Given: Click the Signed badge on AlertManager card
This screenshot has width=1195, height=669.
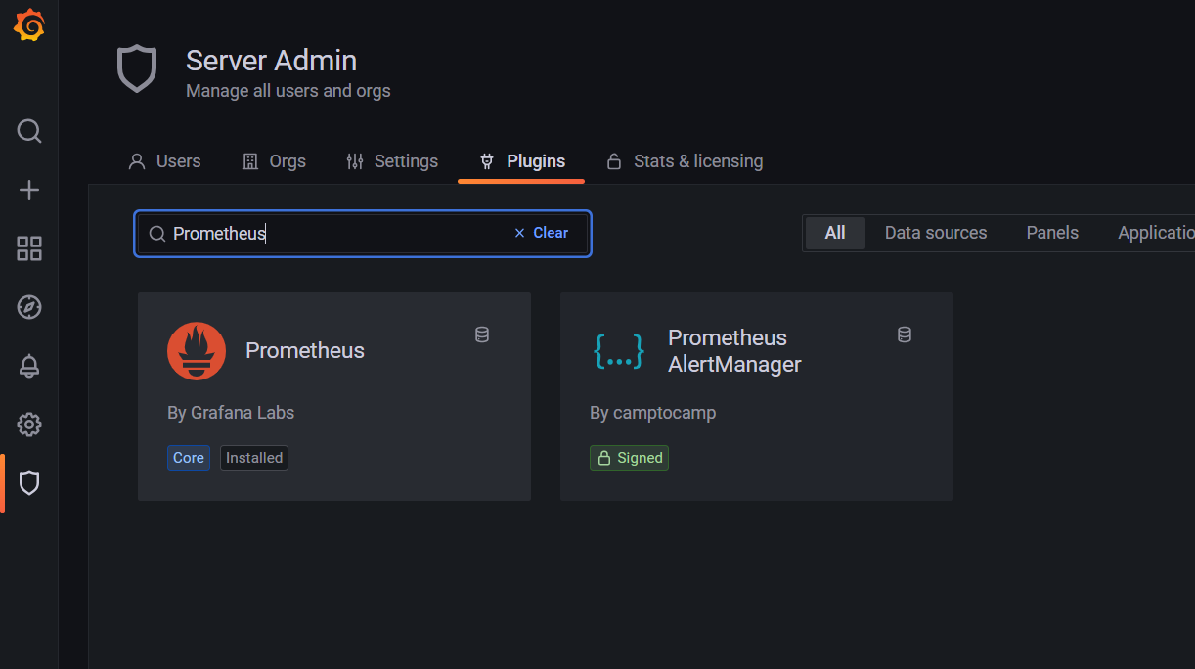Looking at the screenshot, I should pyautogui.click(x=629, y=458).
